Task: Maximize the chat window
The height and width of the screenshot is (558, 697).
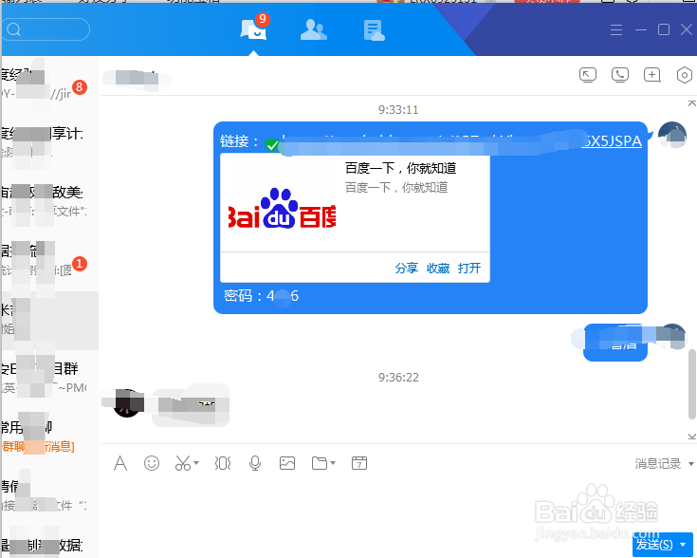Action: 664,29
